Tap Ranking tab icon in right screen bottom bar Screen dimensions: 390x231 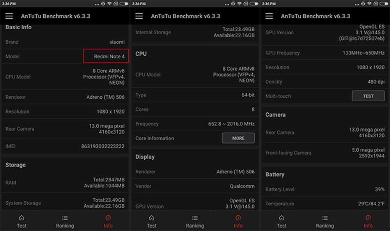click(324, 218)
